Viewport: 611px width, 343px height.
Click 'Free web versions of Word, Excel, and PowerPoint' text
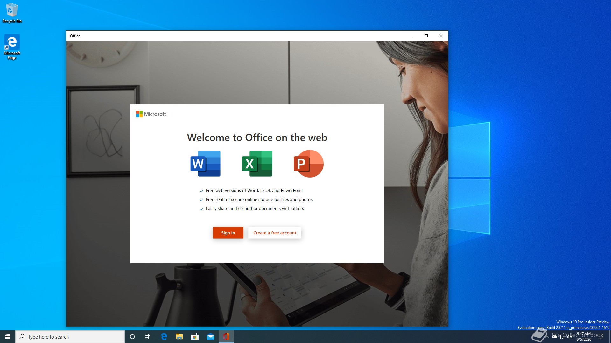(254, 190)
